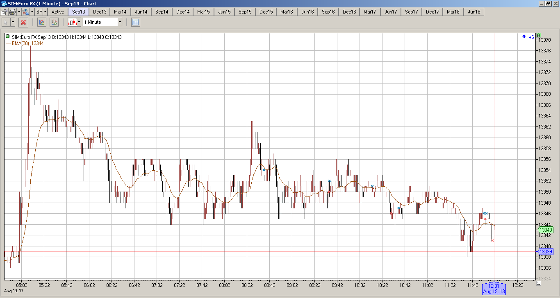Click the data table view icon
Image resolution: width=560 pixels, height=298 pixels.
[x=136, y=22]
